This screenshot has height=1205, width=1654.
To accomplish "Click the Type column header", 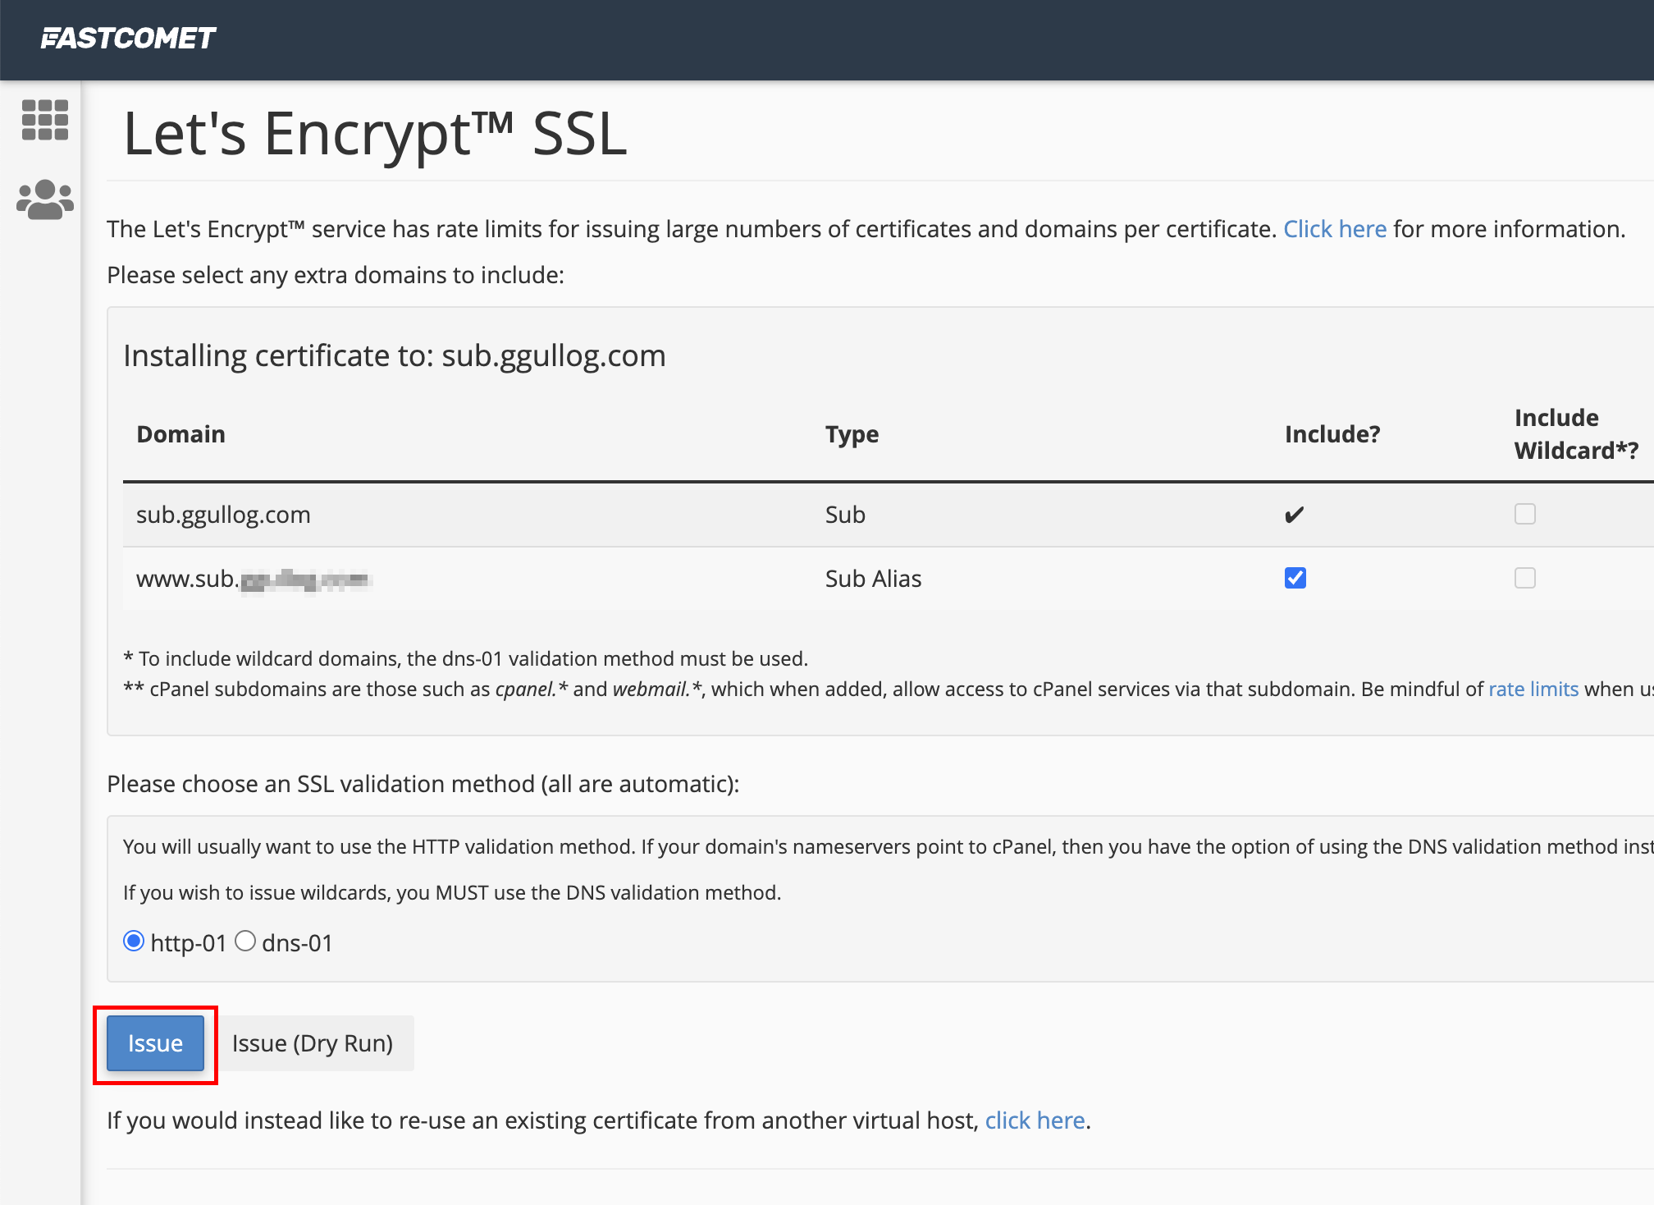I will pyautogui.click(x=852, y=434).
